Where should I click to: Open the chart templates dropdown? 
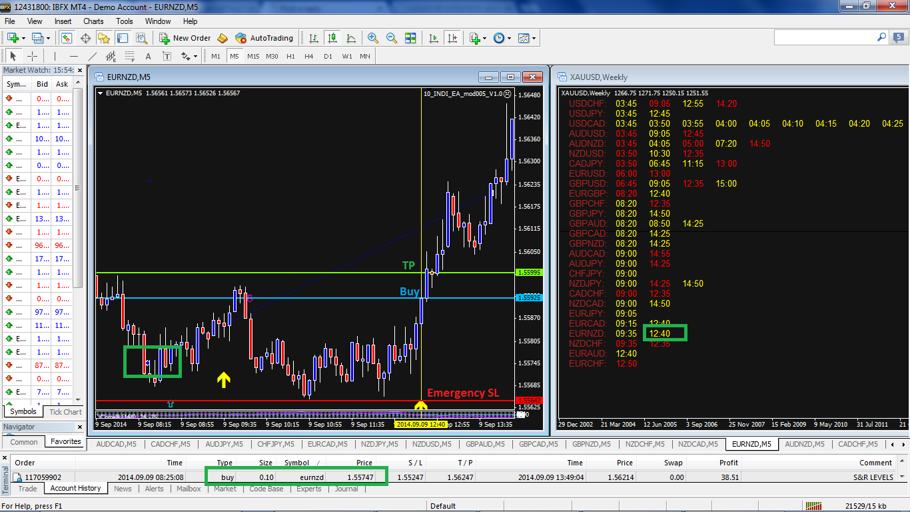tap(534, 38)
